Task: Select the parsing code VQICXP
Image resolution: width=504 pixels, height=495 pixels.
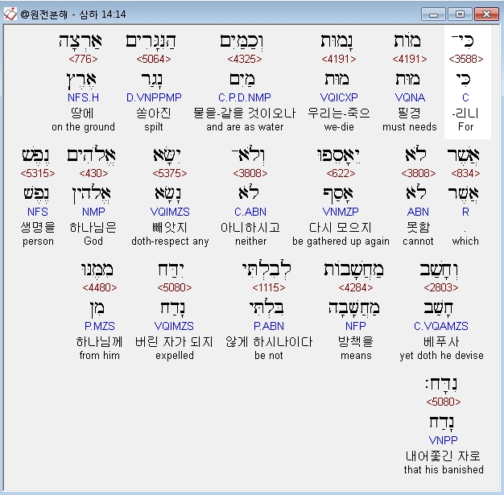Action: point(339,97)
